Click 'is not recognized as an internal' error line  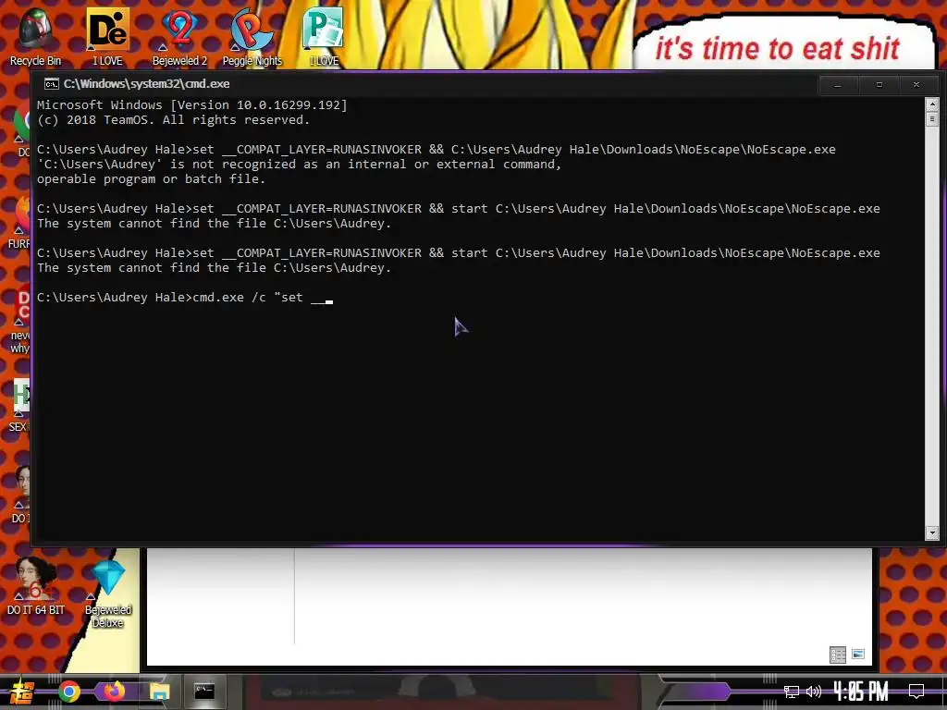click(299, 165)
